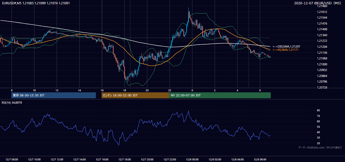The image size is (345, 162).
Task: Click the 12/7 18:00 time label
Action: 124,160
